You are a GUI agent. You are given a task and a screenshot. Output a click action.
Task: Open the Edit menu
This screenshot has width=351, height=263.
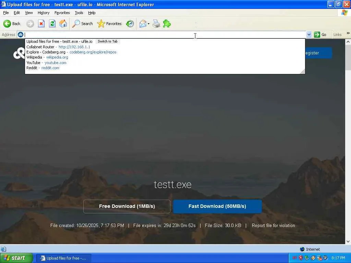[17, 13]
